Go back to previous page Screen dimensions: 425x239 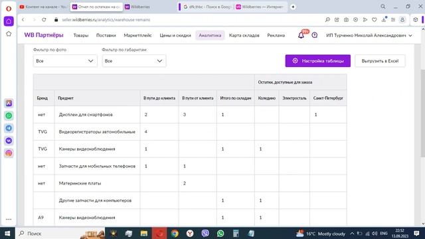[x=23, y=20]
